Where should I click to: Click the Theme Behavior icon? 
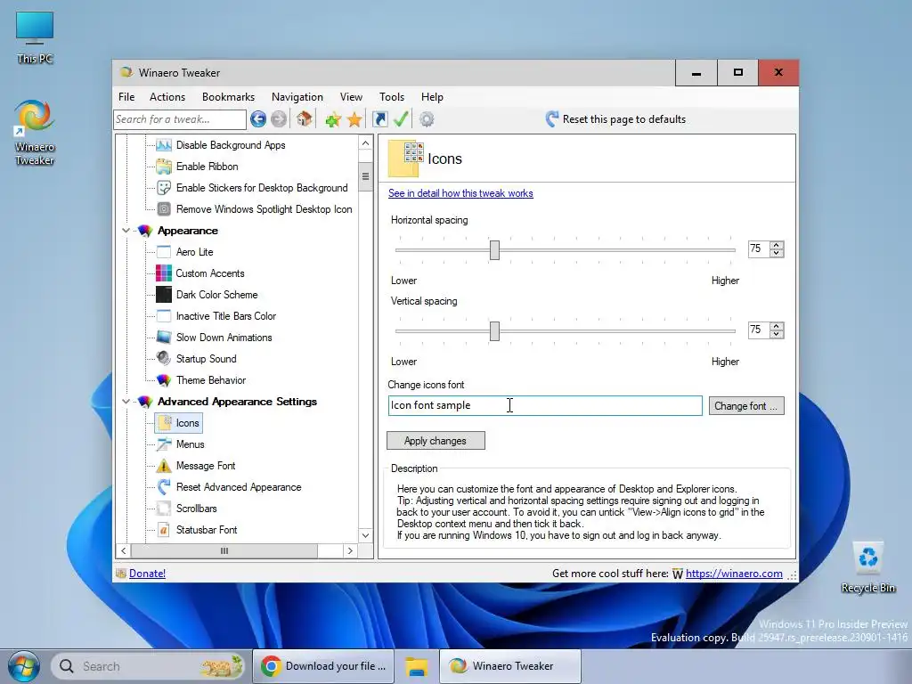164,379
